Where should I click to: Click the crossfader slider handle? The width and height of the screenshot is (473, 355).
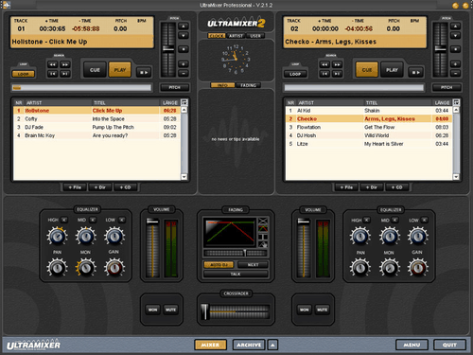coord(205,311)
